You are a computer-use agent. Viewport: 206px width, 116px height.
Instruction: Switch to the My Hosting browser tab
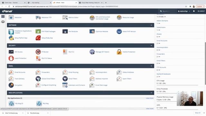(39, 3)
